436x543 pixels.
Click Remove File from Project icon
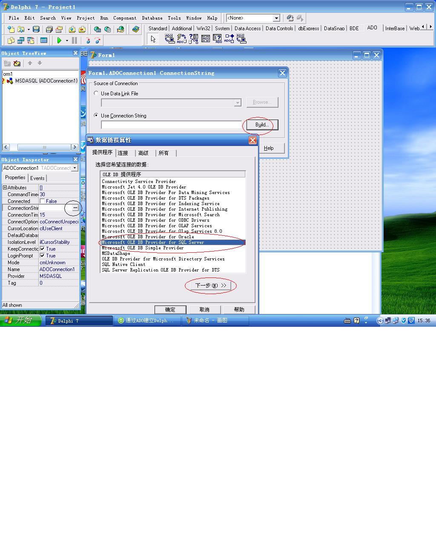[x=82, y=29]
